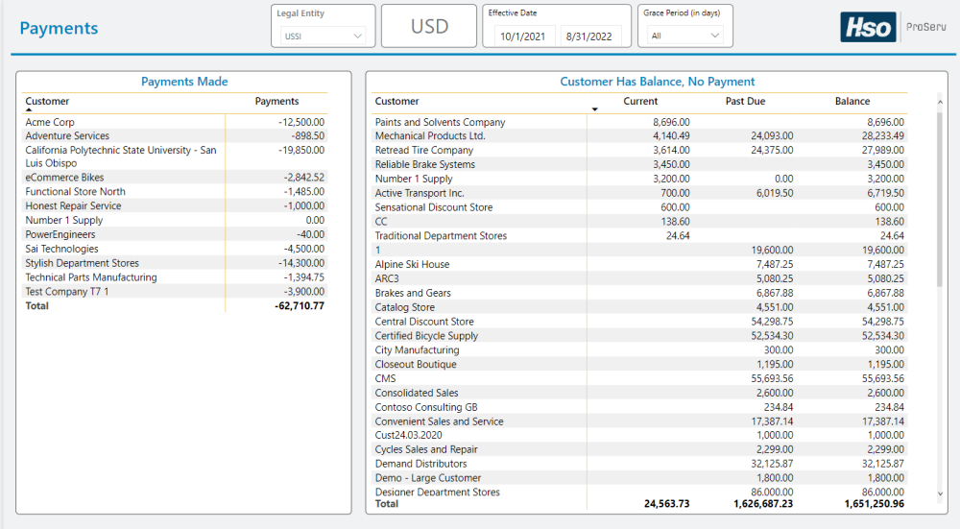This screenshot has width=960, height=529.
Task: Expand the Grace Period dropdown
Action: (684, 36)
